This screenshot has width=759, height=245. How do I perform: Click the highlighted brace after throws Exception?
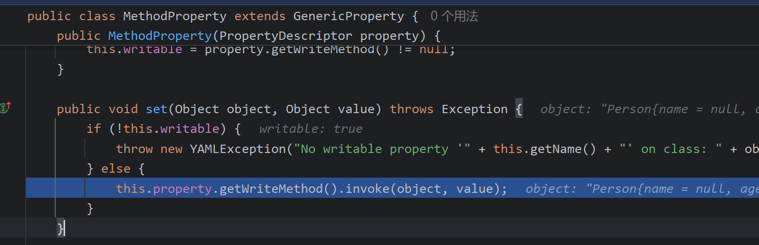point(519,109)
